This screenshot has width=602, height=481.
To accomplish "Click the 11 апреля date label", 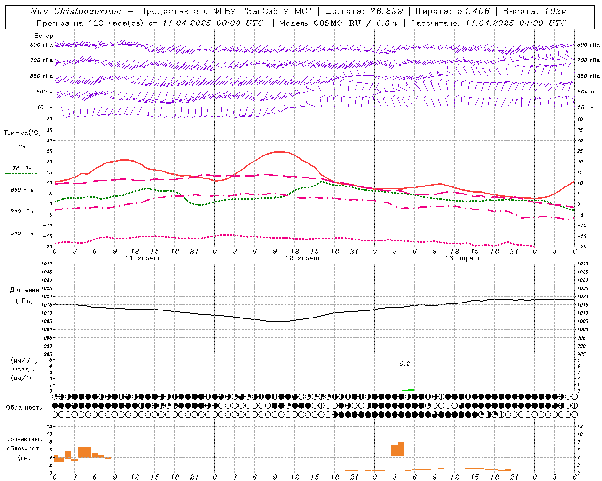I will click(143, 258).
